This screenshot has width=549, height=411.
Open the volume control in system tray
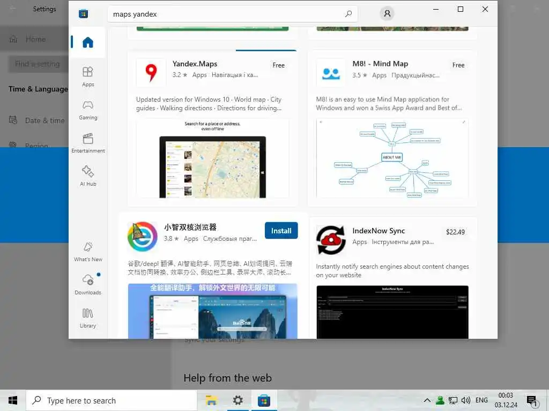tap(466, 400)
